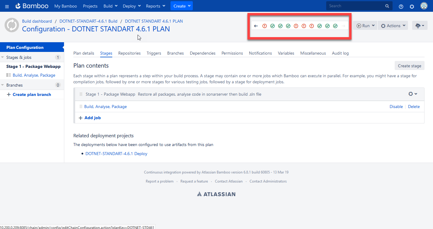Viewport: 433px width, 229px height.
Task: Open the Dependencies tab
Action: tap(202, 53)
